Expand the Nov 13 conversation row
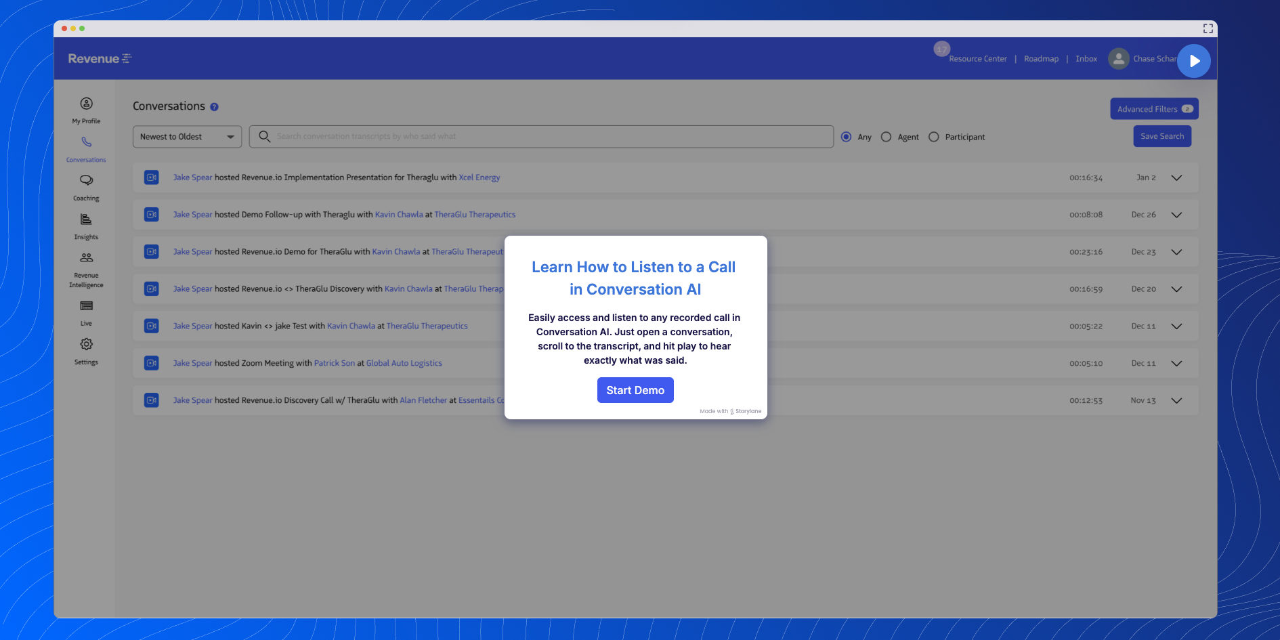This screenshot has width=1280, height=640. click(1176, 401)
